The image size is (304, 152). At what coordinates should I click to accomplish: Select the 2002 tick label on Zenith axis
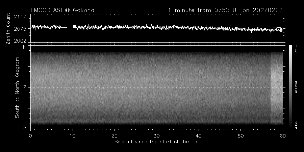click(x=20, y=41)
